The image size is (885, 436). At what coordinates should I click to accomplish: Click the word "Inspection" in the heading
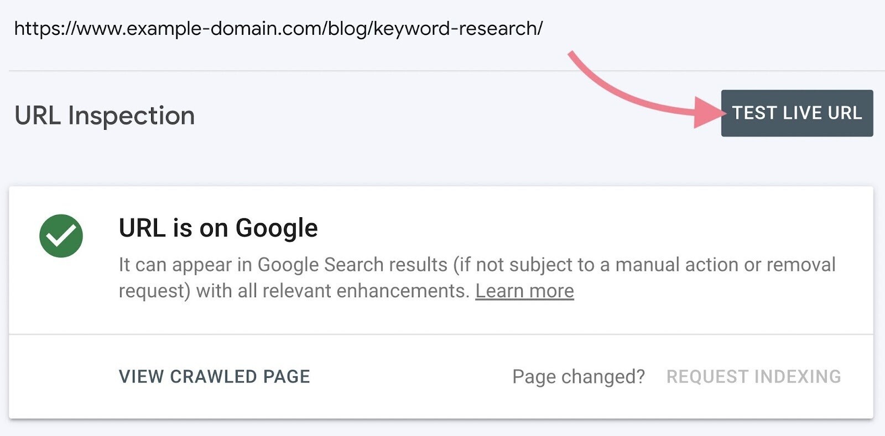131,115
